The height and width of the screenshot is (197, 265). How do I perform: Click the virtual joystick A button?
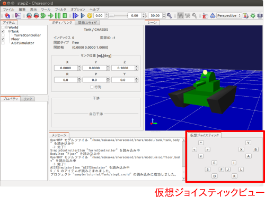[248, 156]
